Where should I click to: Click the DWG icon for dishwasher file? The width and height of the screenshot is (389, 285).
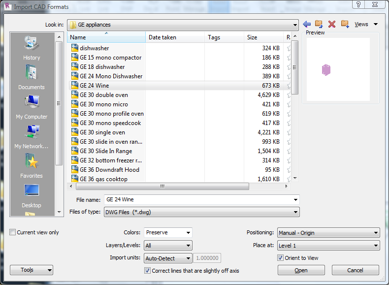[x=75, y=48]
